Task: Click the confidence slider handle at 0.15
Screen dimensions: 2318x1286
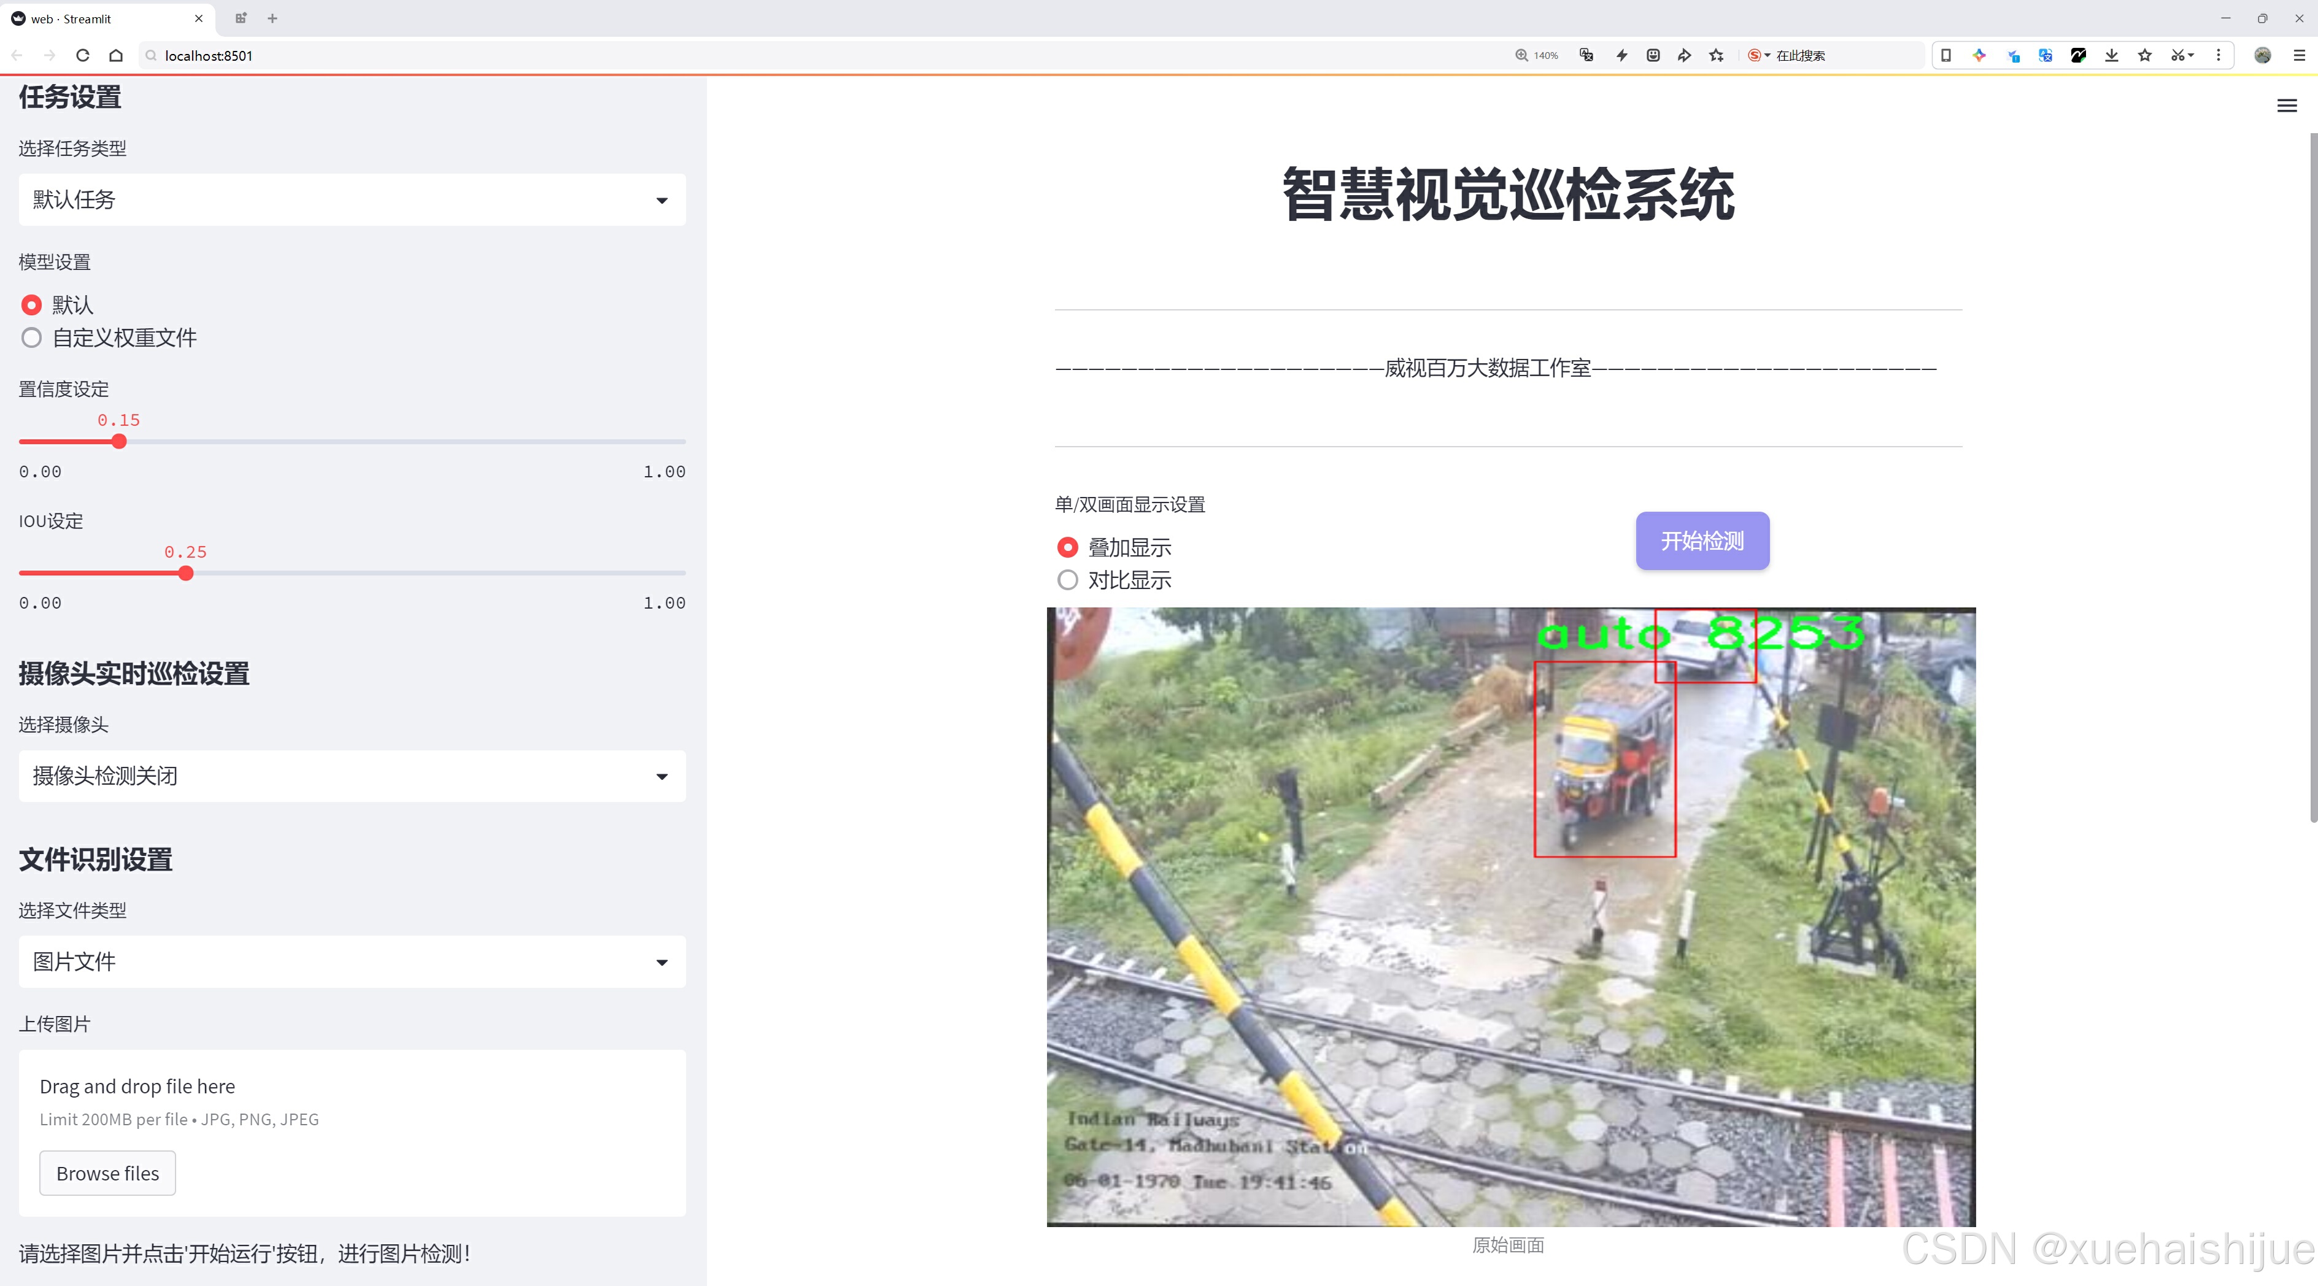Action: pos(119,442)
